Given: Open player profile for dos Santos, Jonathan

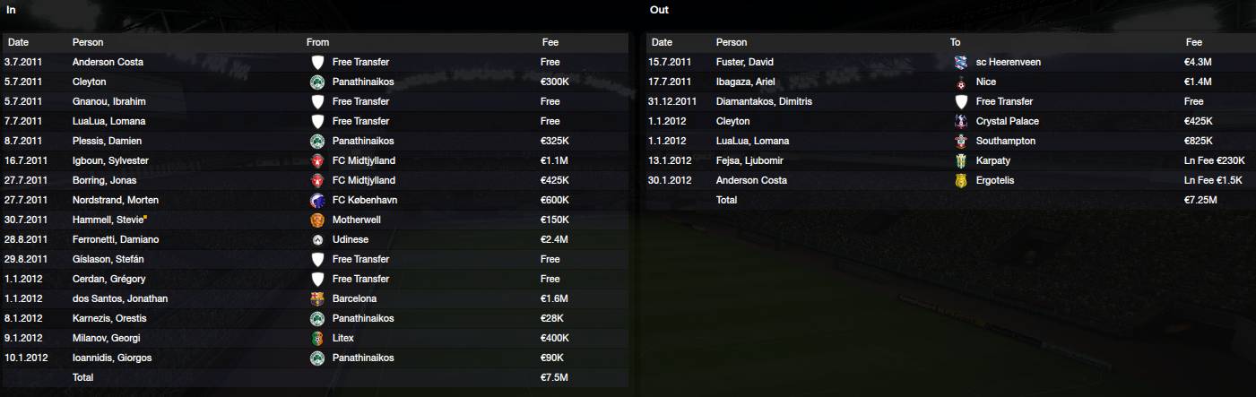Looking at the screenshot, I should pyautogui.click(x=120, y=298).
